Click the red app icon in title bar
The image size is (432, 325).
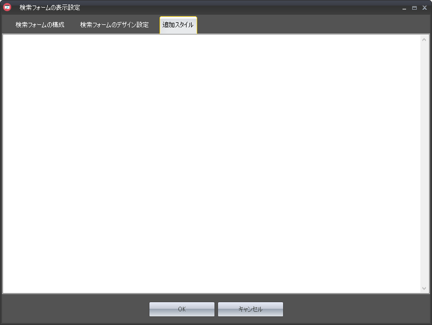pyautogui.click(x=7, y=8)
